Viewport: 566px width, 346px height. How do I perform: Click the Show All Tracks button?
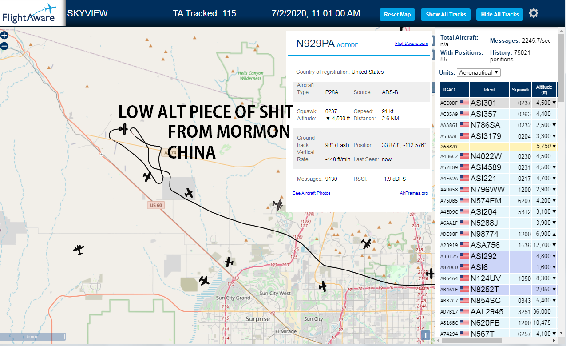point(446,15)
